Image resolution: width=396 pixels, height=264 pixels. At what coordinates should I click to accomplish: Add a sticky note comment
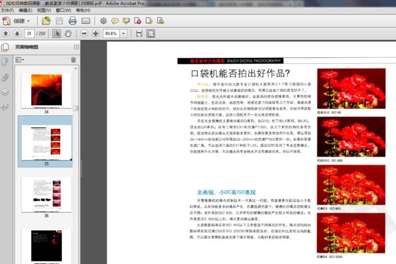[115, 21]
